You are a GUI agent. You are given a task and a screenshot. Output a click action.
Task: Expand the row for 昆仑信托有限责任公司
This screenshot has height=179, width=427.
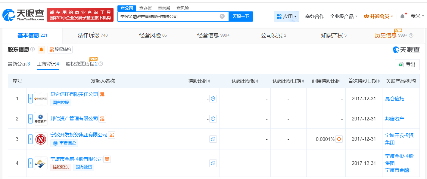click(30, 99)
